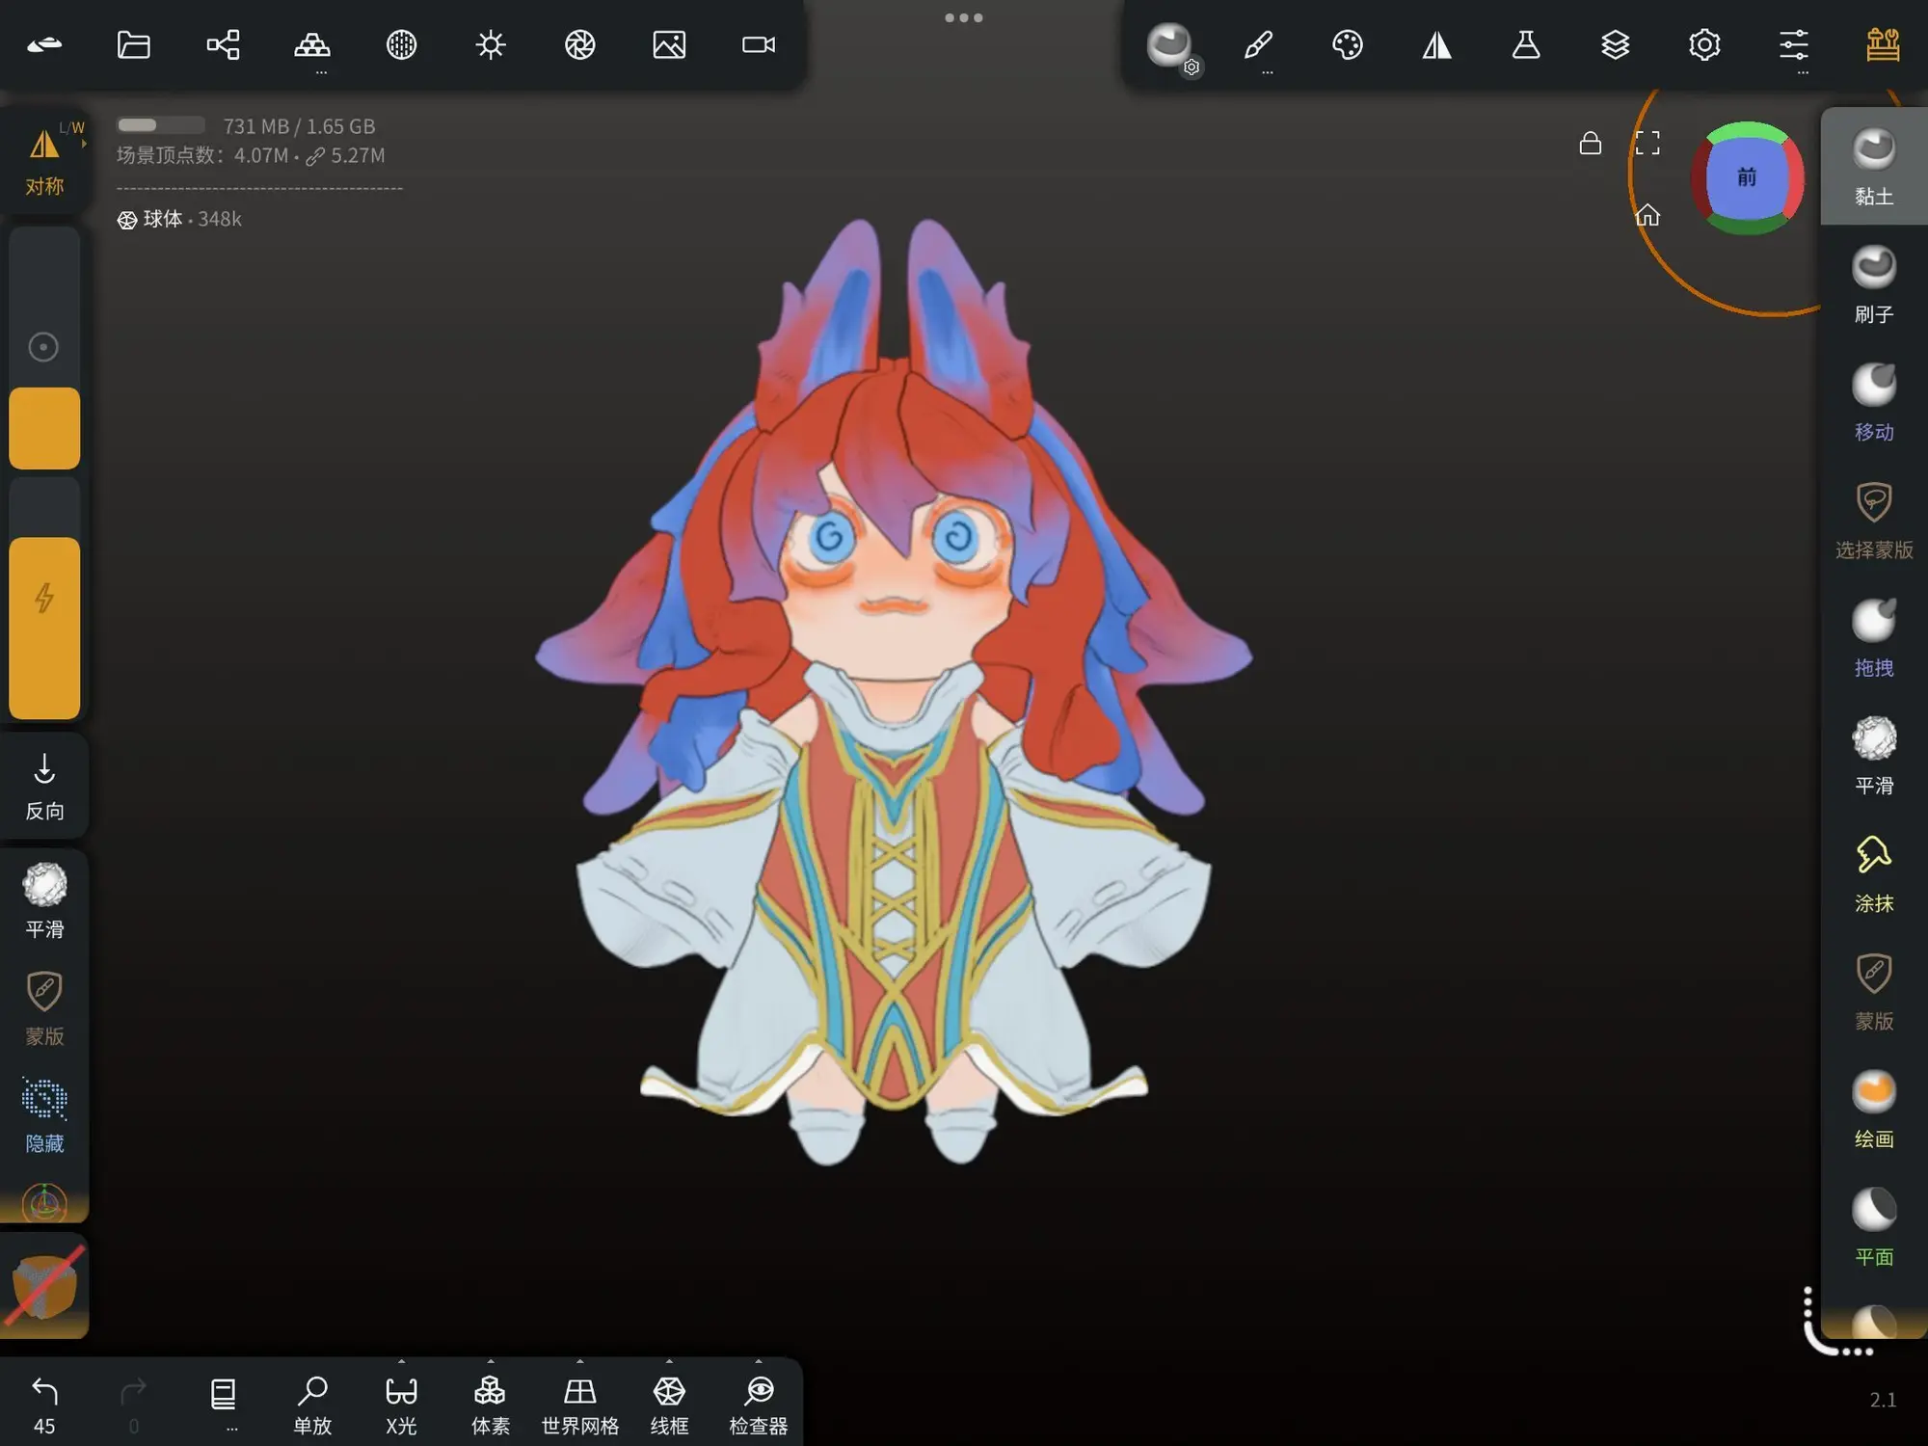
Task: Toggle 线框 wireframe display
Action: 669,1403
